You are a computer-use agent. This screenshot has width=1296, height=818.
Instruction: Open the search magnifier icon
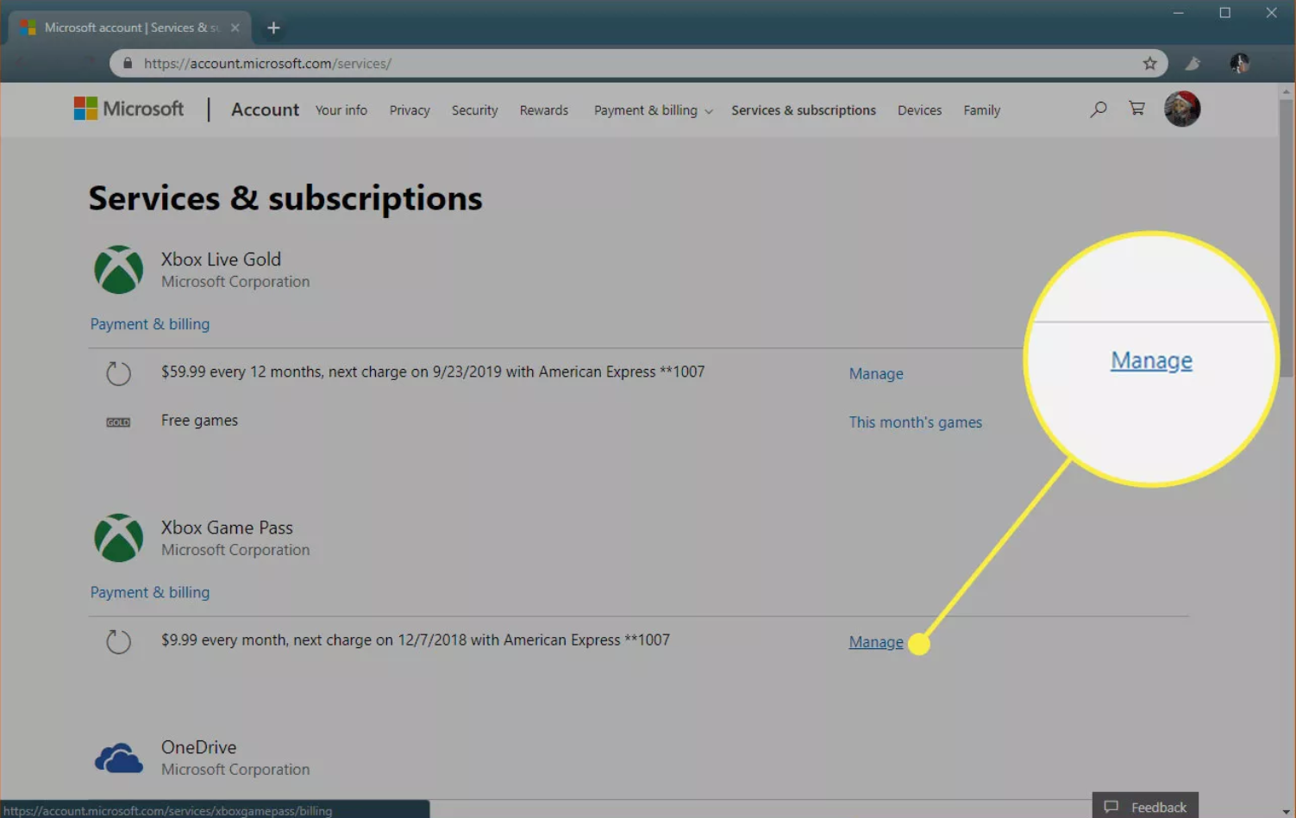pos(1098,109)
